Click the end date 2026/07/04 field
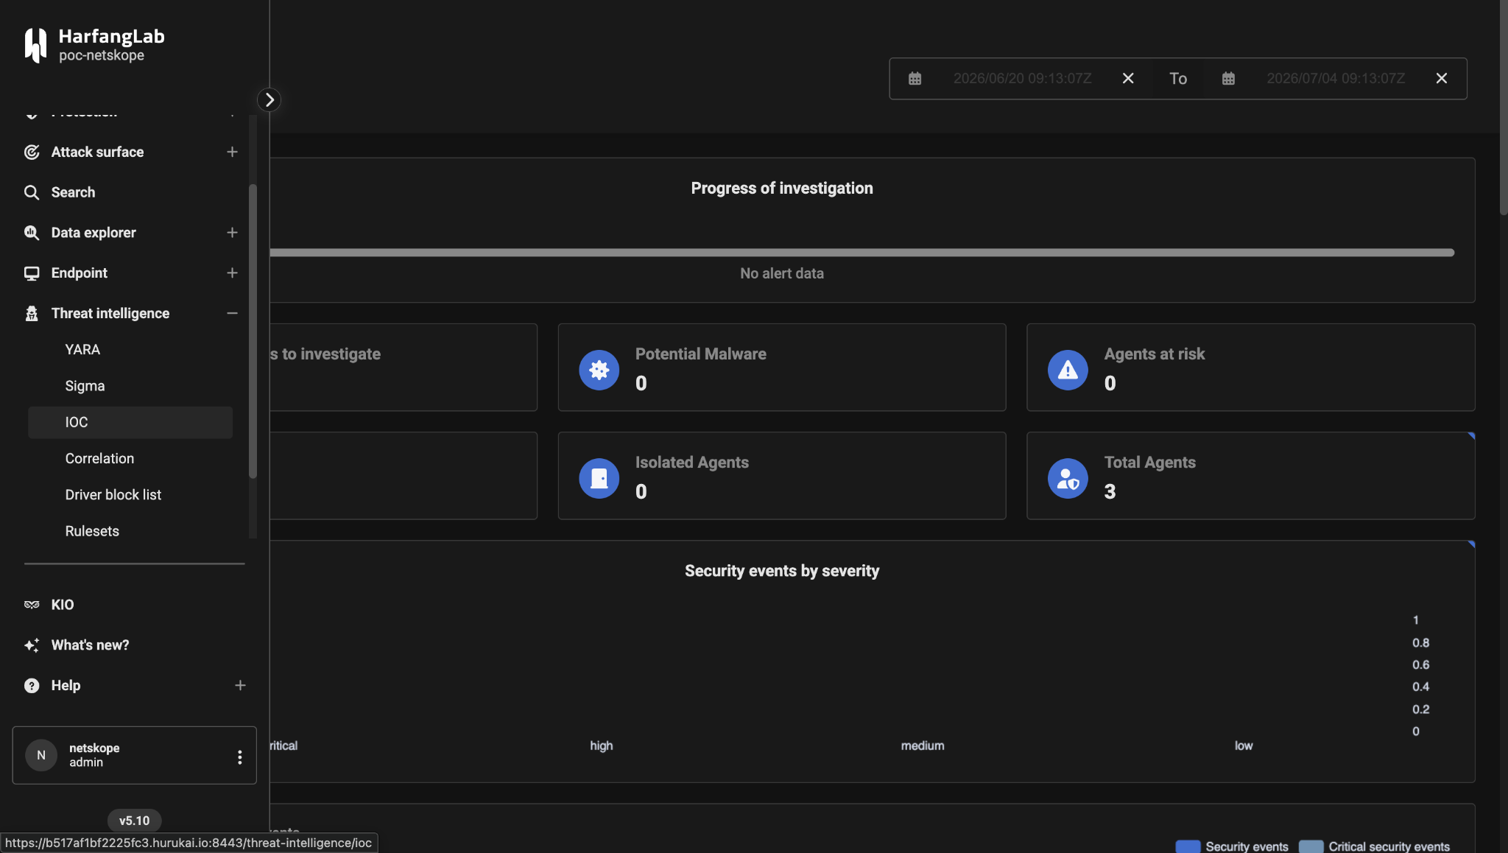 tap(1336, 78)
